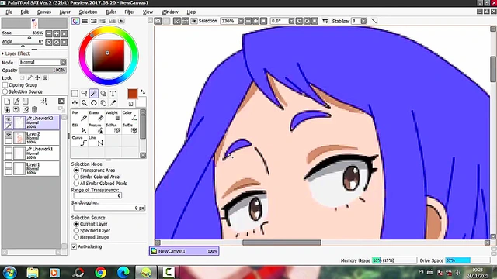Open the Stabilizer value dropdown

click(x=363, y=21)
